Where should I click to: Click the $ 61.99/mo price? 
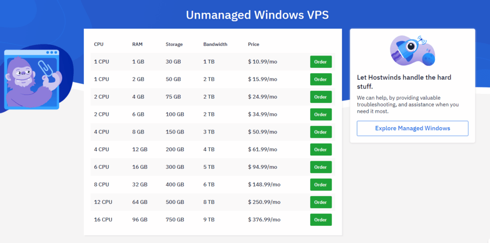[x=263, y=150]
